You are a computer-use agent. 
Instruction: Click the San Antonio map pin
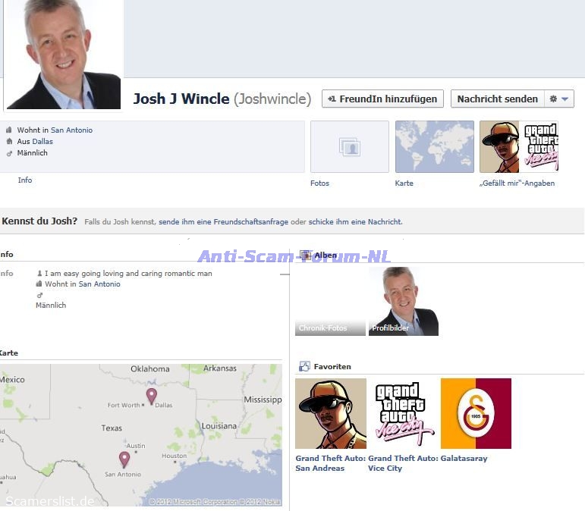[x=124, y=459]
